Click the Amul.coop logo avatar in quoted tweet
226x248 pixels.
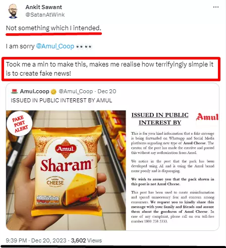point(15,91)
